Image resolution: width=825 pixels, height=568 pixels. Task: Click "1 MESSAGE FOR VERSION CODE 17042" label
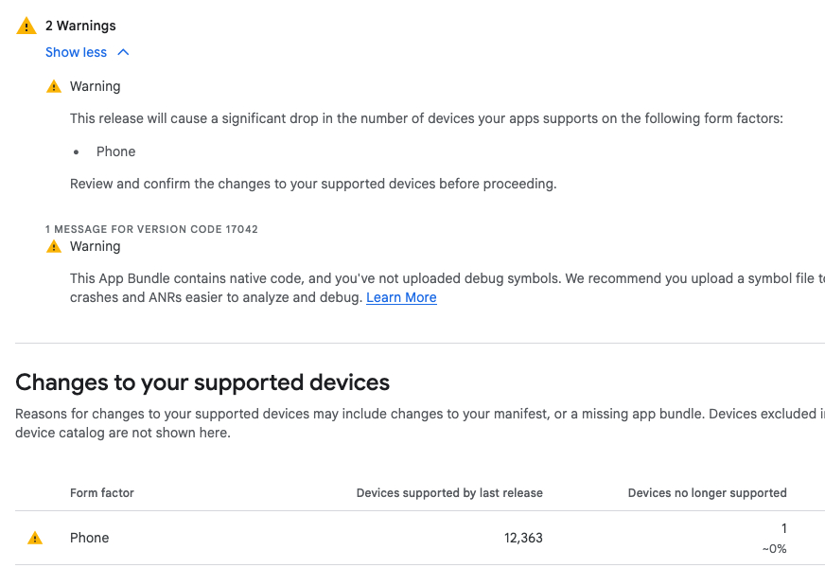point(151,229)
